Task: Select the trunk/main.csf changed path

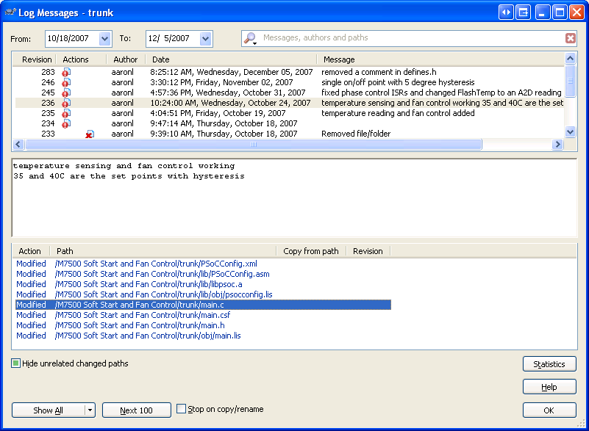Action: click(x=143, y=315)
